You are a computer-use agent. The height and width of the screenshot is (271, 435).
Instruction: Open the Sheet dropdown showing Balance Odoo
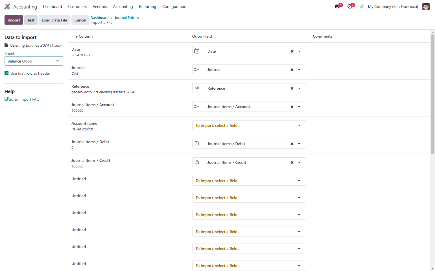[34, 61]
